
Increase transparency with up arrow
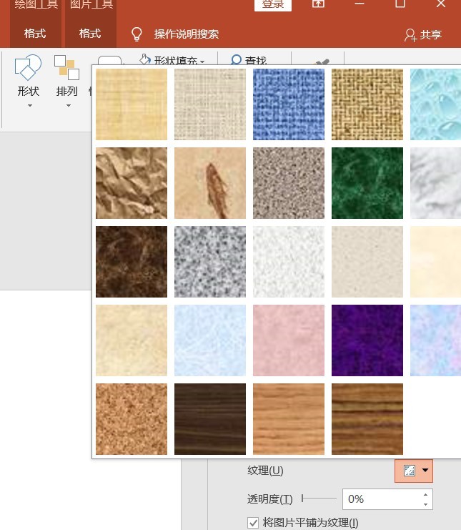(x=425, y=494)
